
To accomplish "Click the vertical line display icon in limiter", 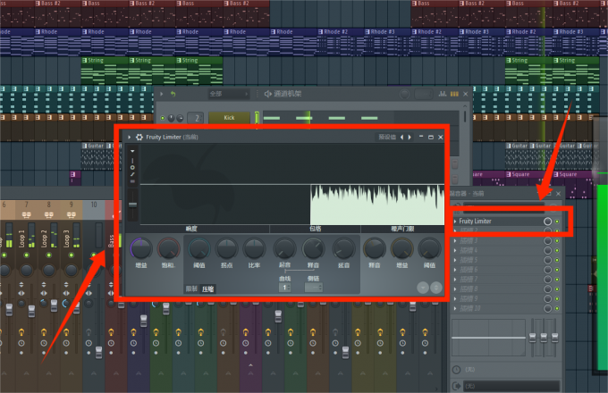I will tap(132, 160).
